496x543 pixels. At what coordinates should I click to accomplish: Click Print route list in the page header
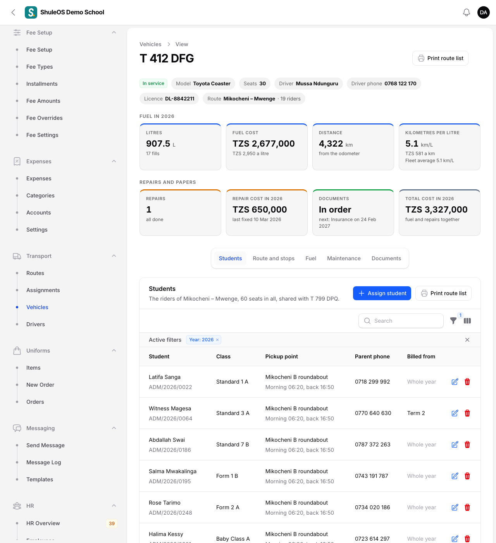coord(441,58)
